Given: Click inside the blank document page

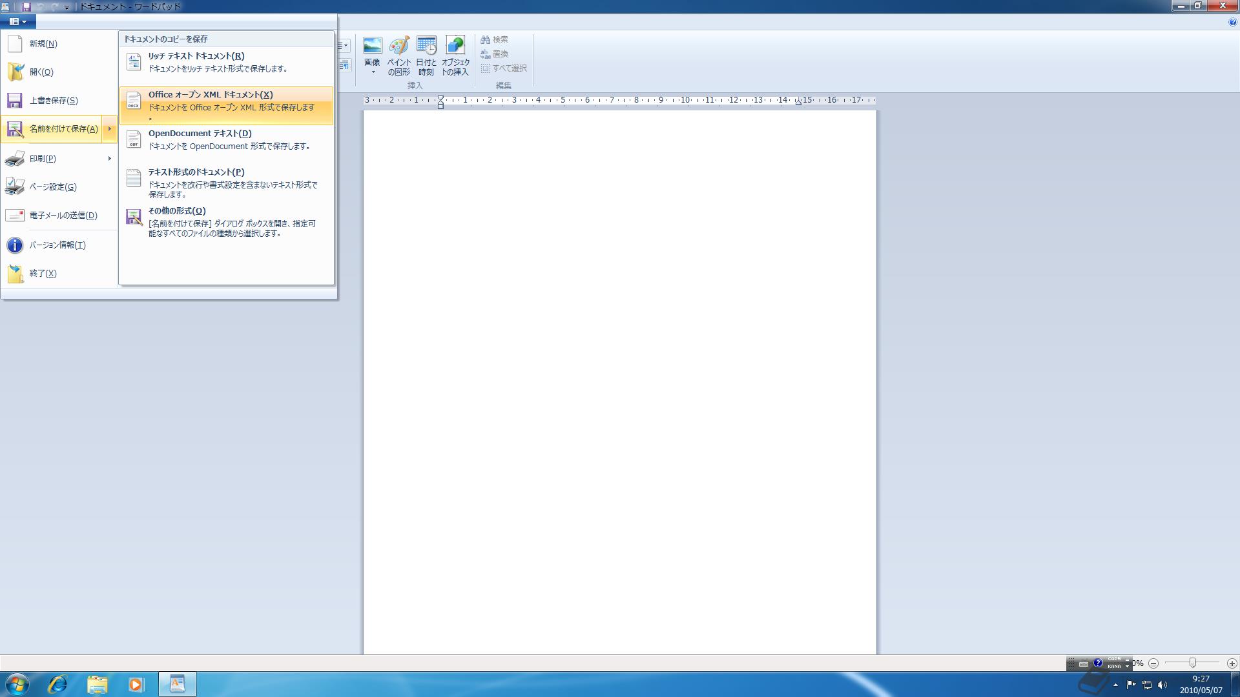Looking at the screenshot, I should (620, 382).
